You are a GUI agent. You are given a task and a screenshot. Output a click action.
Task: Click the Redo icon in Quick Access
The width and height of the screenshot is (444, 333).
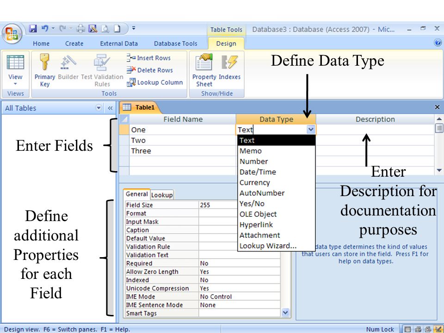pyautogui.click(x=62, y=28)
